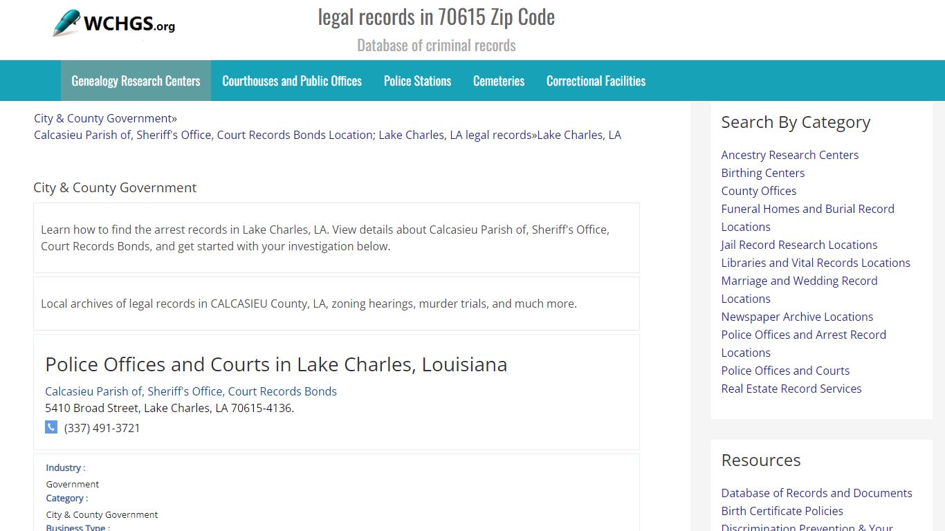Screen dimensions: 945x531
Task: Open Libraries and Vital Records Locations
Action: (x=816, y=263)
